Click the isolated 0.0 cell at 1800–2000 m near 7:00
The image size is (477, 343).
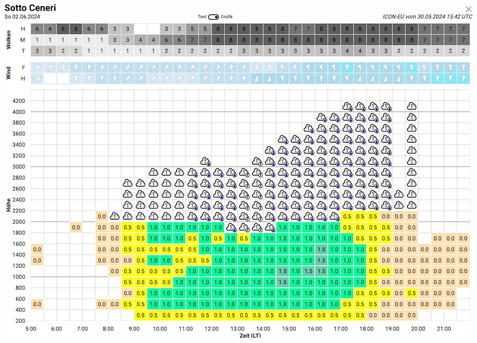tap(76, 227)
